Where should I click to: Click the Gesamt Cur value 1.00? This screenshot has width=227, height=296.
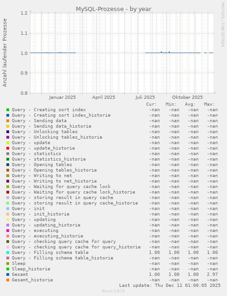click(x=154, y=274)
